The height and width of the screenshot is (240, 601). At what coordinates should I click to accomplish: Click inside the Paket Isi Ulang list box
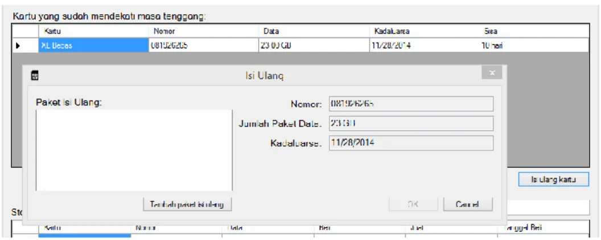pyautogui.click(x=134, y=150)
